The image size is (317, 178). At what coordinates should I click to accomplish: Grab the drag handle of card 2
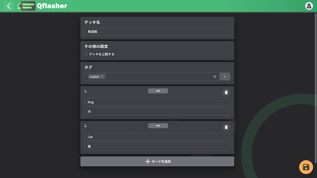pyautogui.click(x=158, y=126)
